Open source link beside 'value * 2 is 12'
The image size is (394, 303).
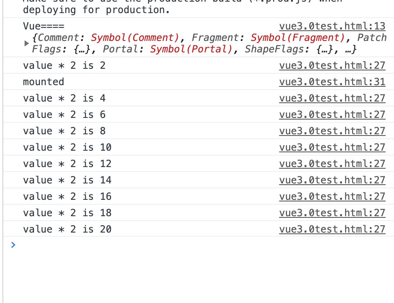tap(332, 163)
